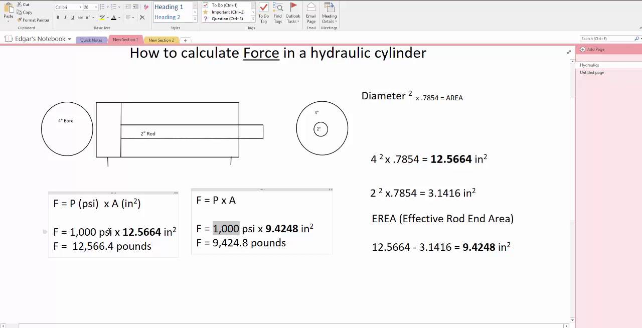Toggle underline formatting
This screenshot has height=328, width=642.
(73, 18)
